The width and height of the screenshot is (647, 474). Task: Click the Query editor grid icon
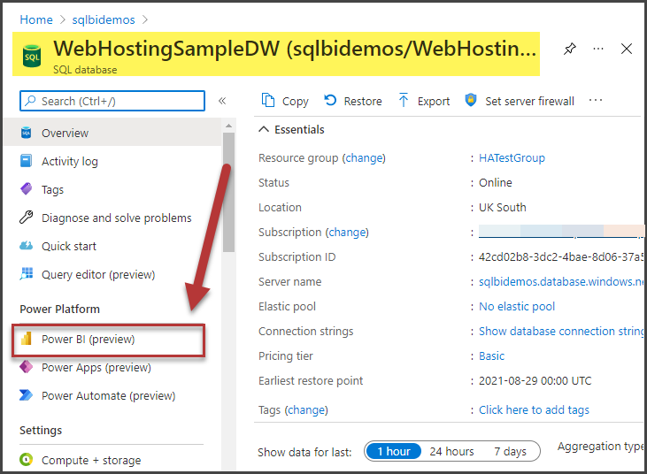point(27,273)
